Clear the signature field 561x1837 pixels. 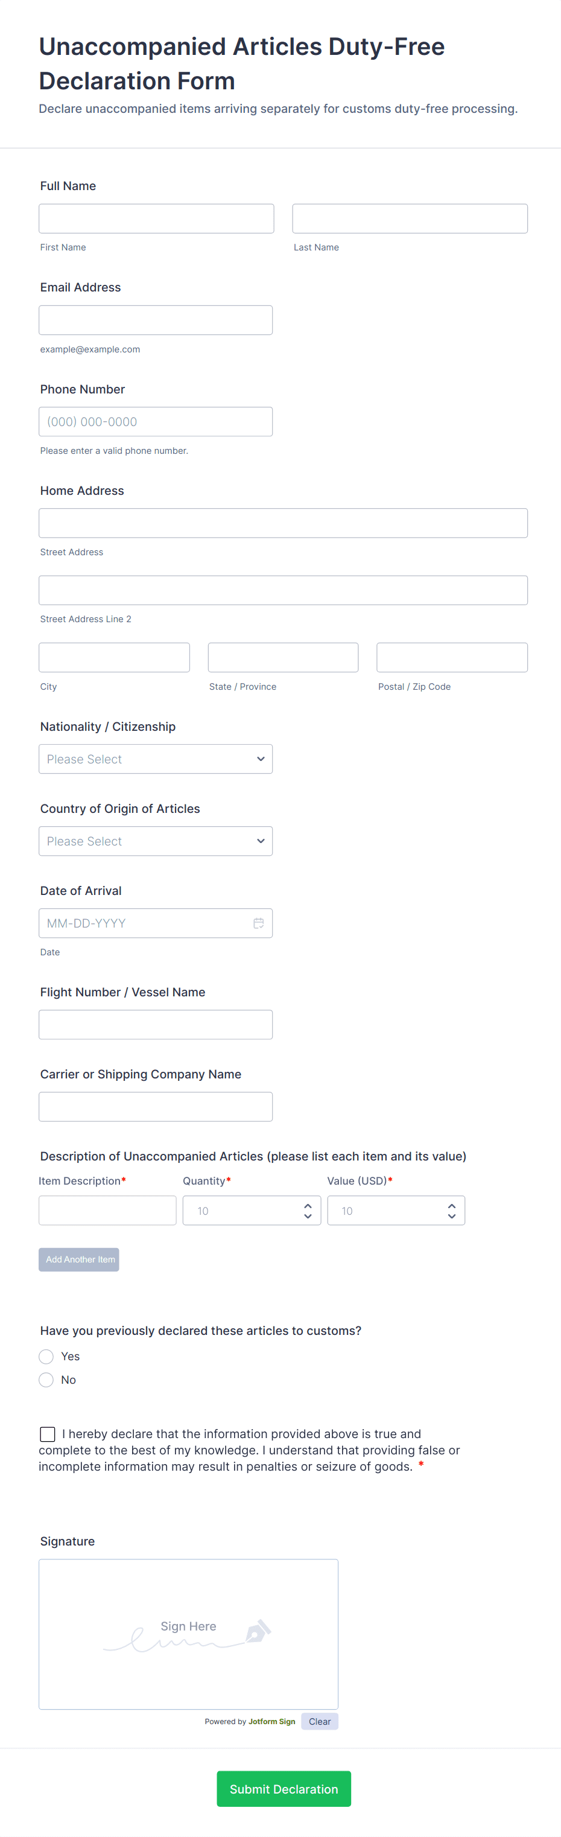(319, 1721)
